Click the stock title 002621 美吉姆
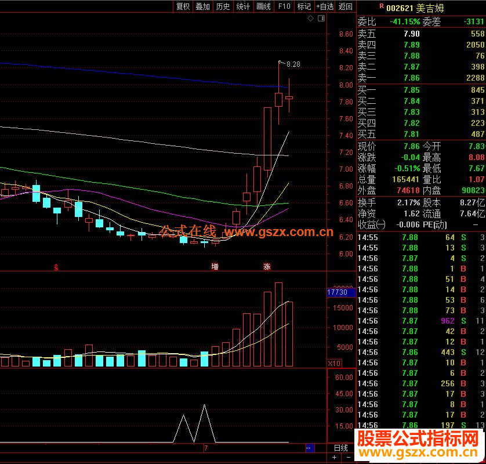The image size is (486, 464). pos(415,8)
